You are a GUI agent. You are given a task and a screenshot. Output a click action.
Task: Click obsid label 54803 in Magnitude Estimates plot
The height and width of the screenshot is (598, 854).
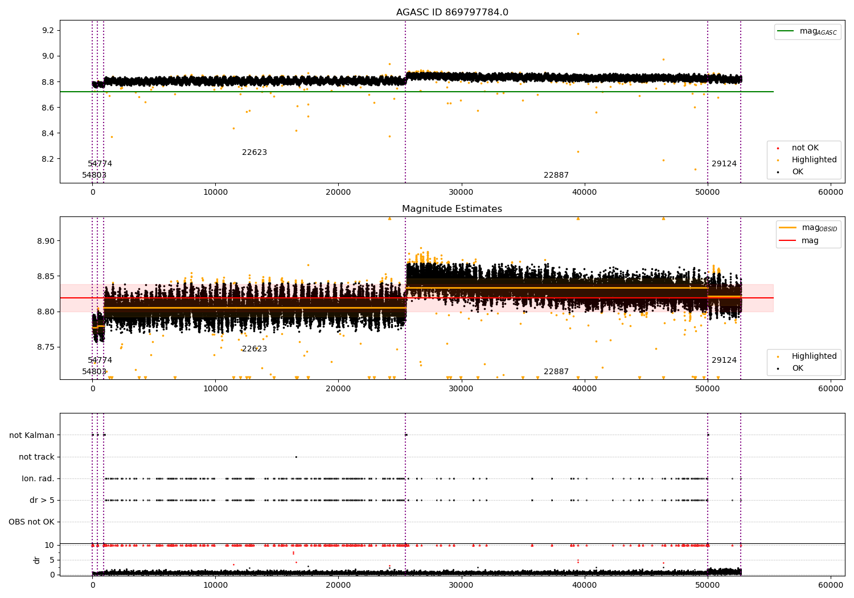pyautogui.click(x=95, y=372)
